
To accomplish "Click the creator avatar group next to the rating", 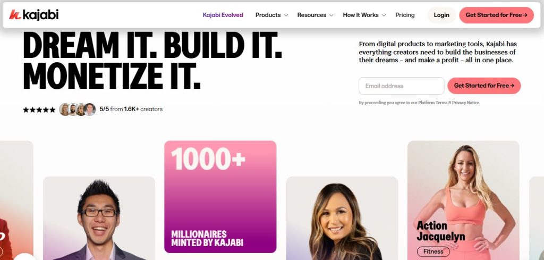I will click(77, 110).
